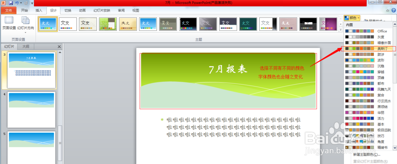Switch to the 开始 ribbon tab
Image resolution: width=397 pixels, height=164 pixels.
[x=25, y=11]
